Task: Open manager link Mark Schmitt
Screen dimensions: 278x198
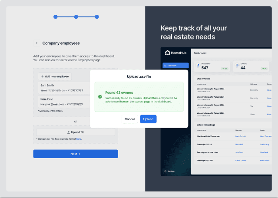Action: click(241, 136)
